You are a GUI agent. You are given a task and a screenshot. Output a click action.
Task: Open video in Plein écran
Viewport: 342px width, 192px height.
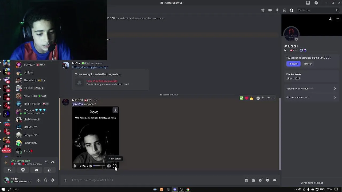coord(115,166)
